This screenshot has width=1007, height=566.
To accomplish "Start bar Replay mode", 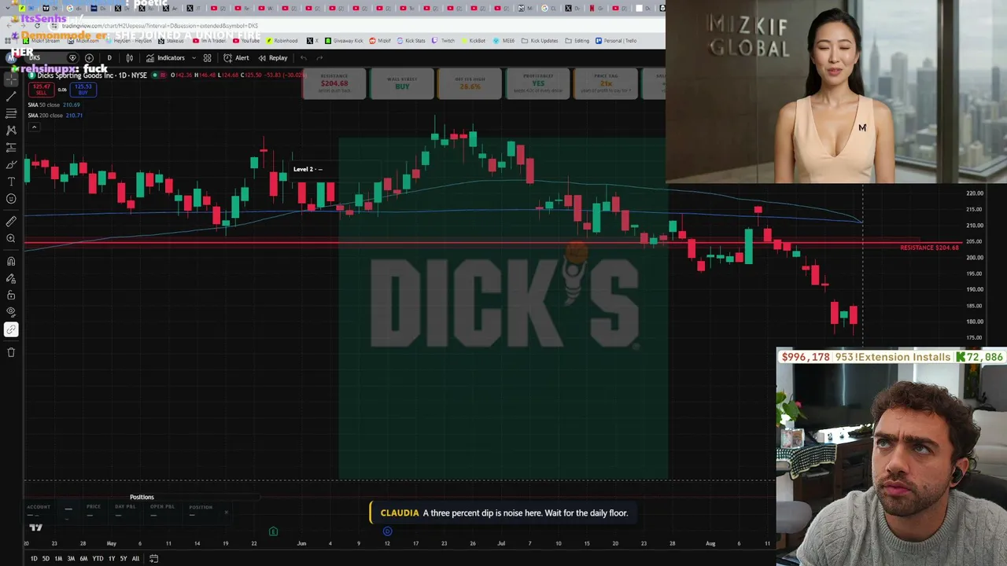I will (273, 57).
